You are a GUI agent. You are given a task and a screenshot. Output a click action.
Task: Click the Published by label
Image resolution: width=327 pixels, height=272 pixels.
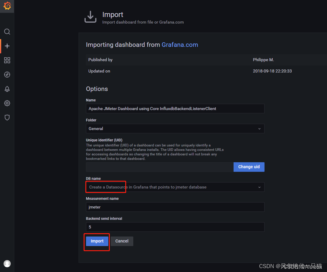[100, 60]
